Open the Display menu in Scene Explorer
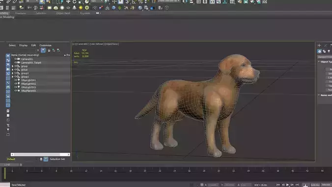The width and height of the screenshot is (332, 187). pyautogui.click(x=23, y=45)
